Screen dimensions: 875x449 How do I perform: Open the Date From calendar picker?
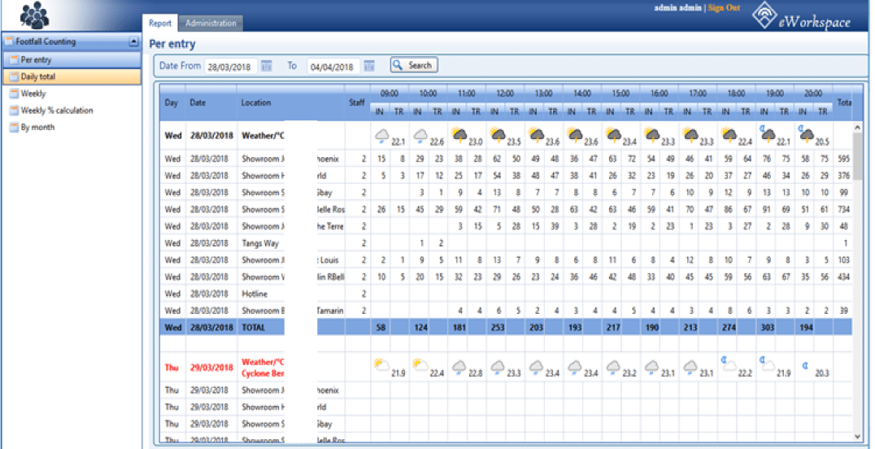pyautogui.click(x=267, y=66)
